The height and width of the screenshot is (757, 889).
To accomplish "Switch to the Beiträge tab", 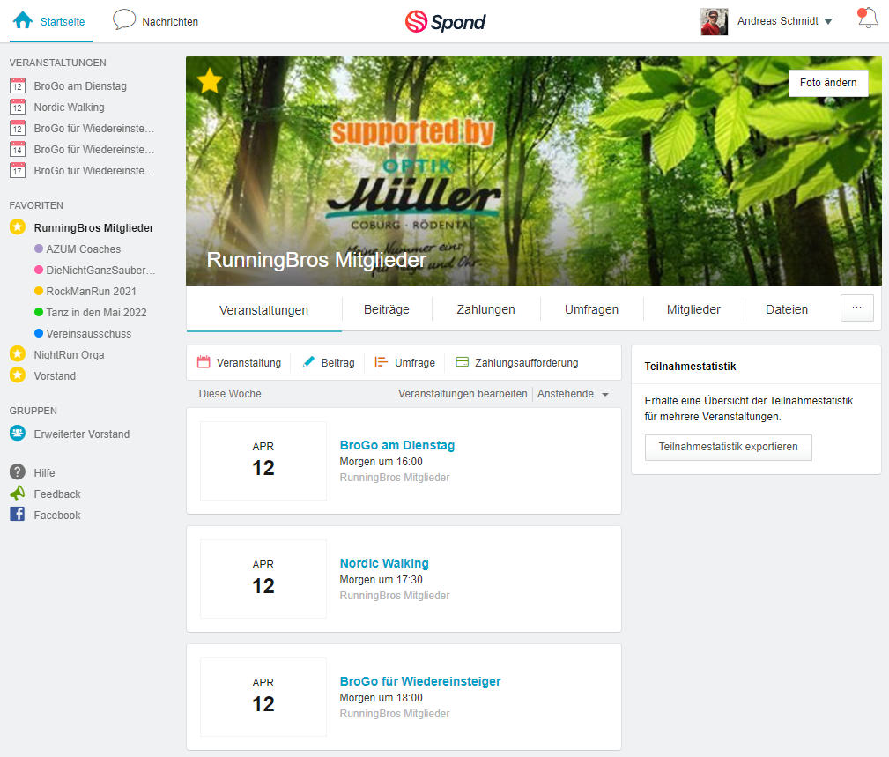I will tap(387, 309).
